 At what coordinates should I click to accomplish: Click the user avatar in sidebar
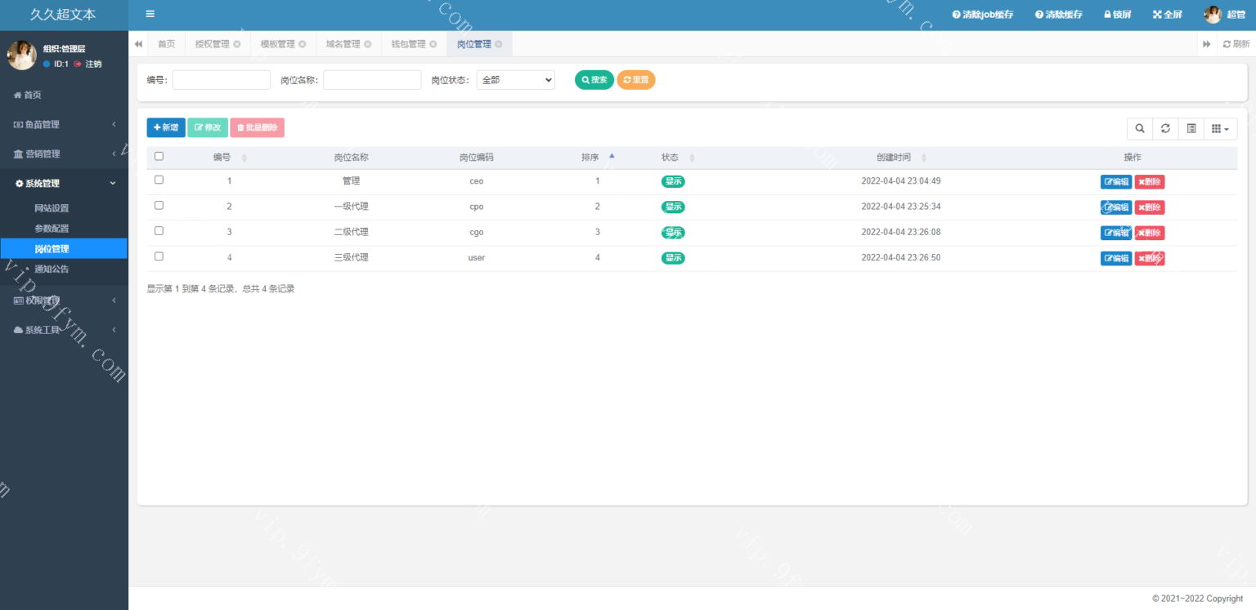click(x=21, y=56)
